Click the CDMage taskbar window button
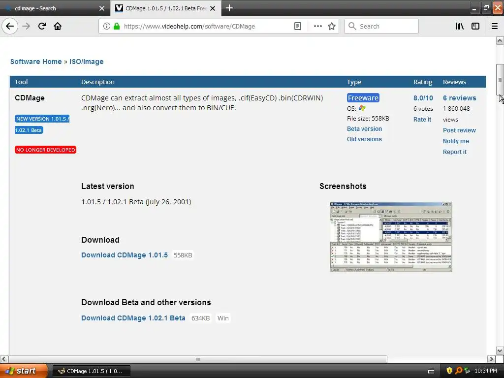 (x=91, y=371)
